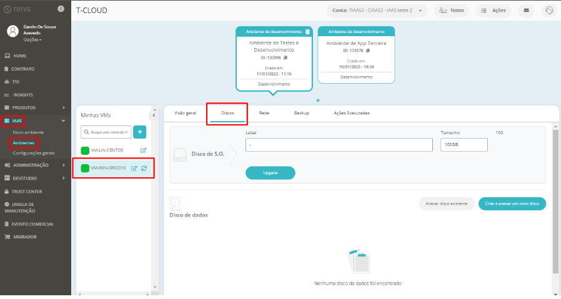Open TSS menu item

coord(16,82)
